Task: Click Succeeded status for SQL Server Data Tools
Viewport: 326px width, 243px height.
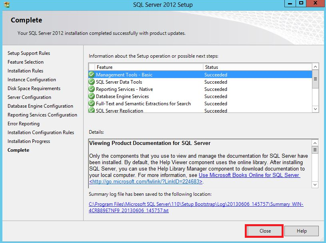Action: tap(216, 82)
